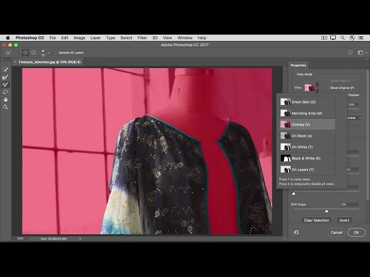Image resolution: width=370 pixels, height=277 pixels.
Task: Select the Refine Edge Brush tool
Action: (x=6, y=77)
